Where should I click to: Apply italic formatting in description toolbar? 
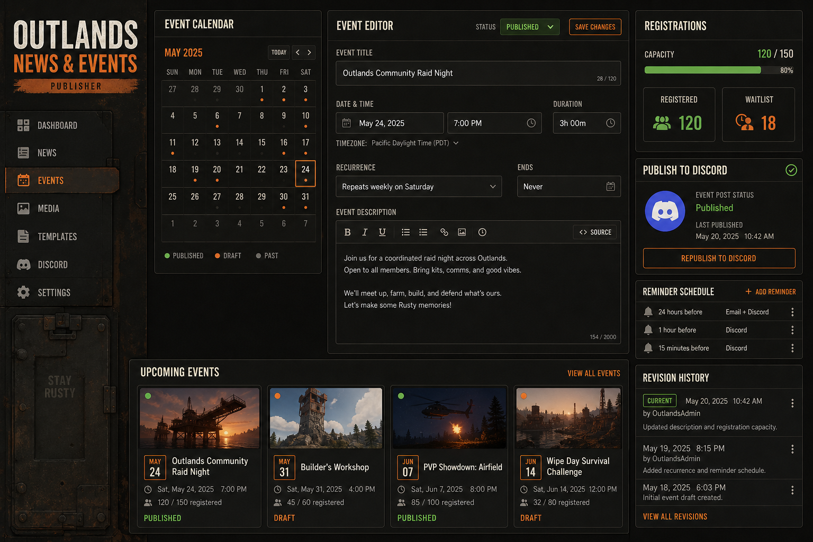point(365,232)
